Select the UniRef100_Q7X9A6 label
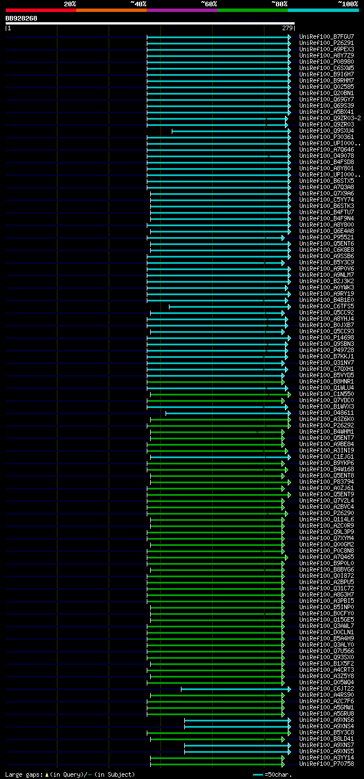Viewport: 364px width, 779px height. pos(326,193)
